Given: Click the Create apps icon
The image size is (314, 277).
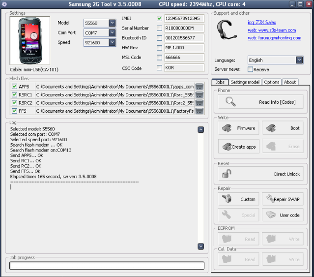Looking at the screenshot, I should (x=227, y=147).
